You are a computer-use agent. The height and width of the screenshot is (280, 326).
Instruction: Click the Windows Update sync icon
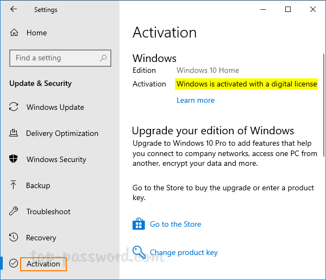point(14,107)
